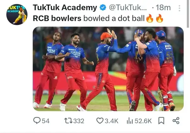Click the TukTuk Academy display name

click(65, 8)
